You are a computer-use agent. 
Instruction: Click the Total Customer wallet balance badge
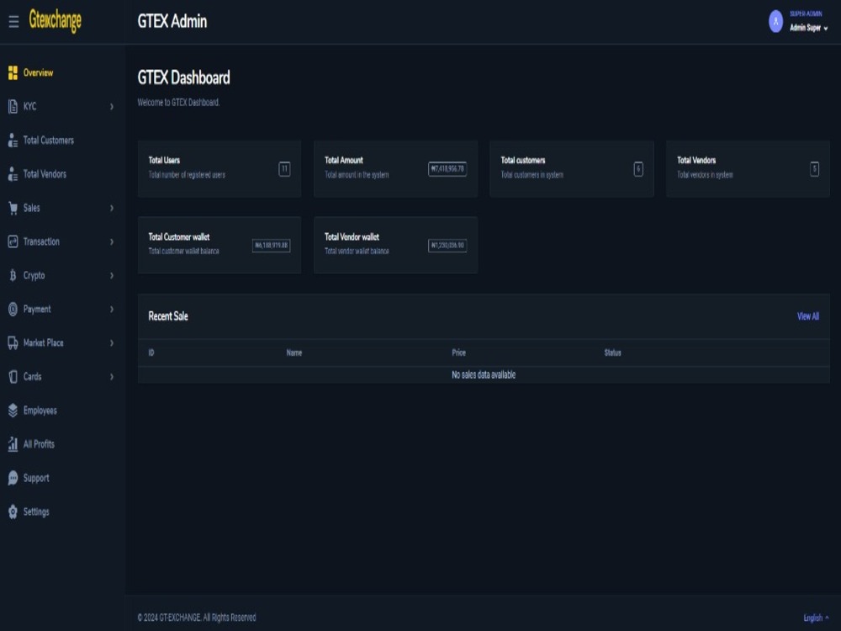272,246
